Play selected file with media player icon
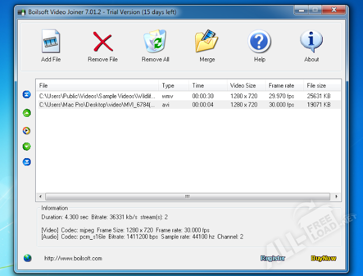The width and height of the screenshot is (363, 276). 26,130
